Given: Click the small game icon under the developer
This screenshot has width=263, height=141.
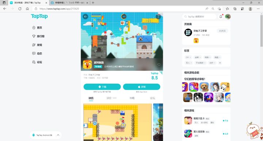Looking at the screenshot, I should 196,41.
